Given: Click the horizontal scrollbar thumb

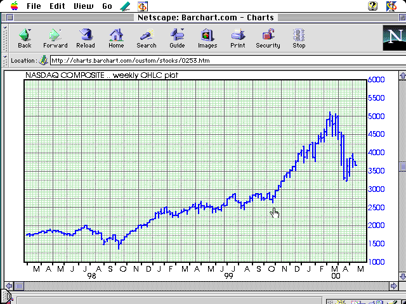Looking at the screenshot, I should 19,286.
